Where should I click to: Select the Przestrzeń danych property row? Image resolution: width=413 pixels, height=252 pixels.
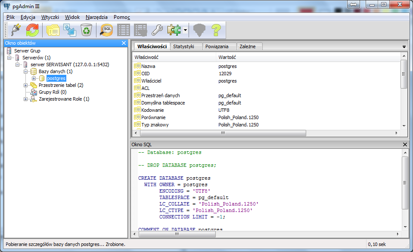click(x=266, y=95)
